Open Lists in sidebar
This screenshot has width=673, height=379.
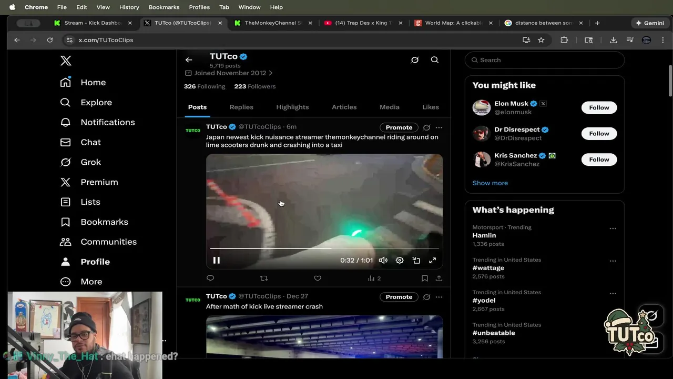tap(80, 202)
